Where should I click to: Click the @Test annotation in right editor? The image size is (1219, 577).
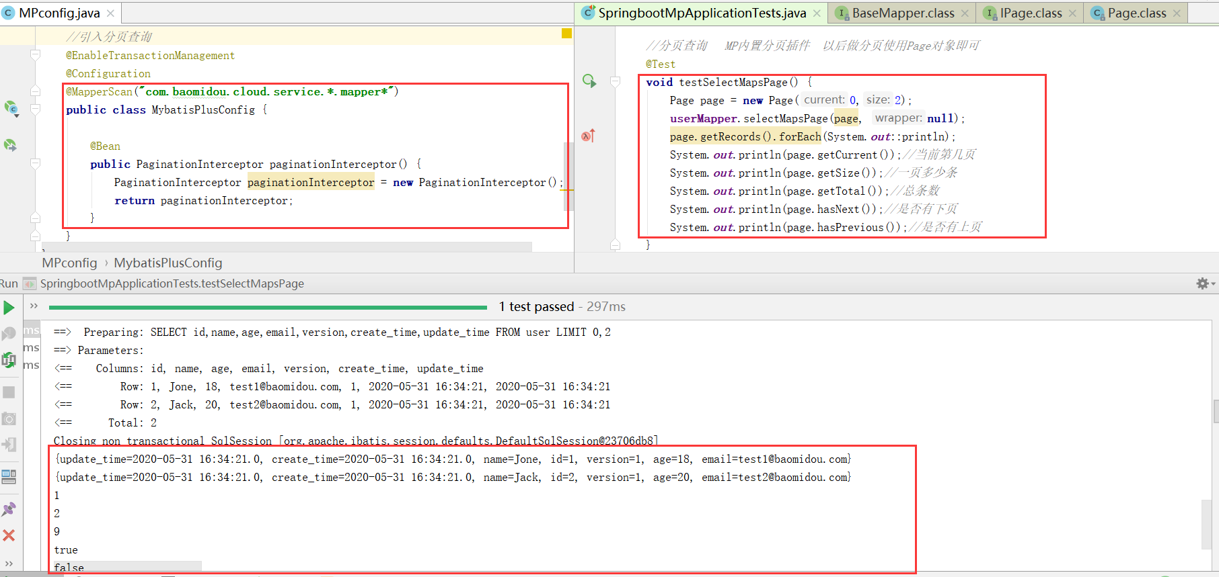(661, 64)
